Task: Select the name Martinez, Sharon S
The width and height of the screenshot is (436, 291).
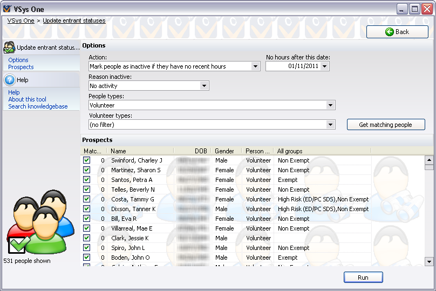Action: (135, 170)
